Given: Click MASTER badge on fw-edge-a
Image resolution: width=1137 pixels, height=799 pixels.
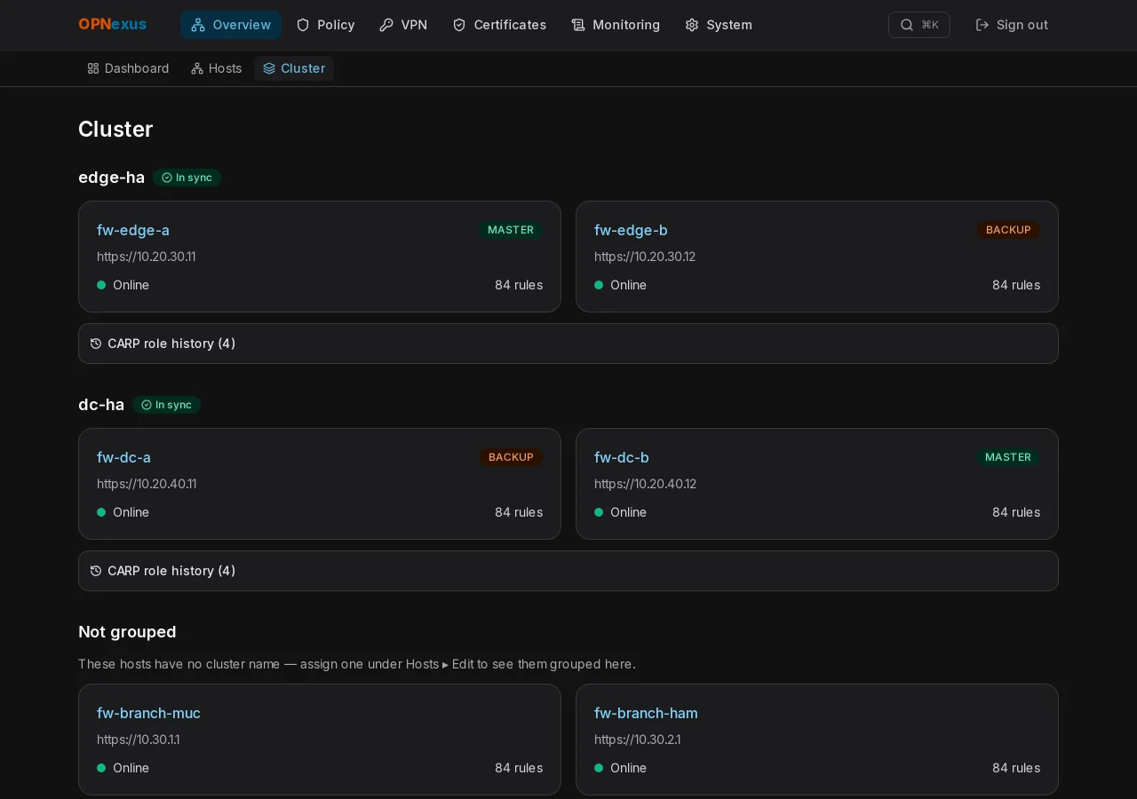Looking at the screenshot, I should click(x=511, y=230).
